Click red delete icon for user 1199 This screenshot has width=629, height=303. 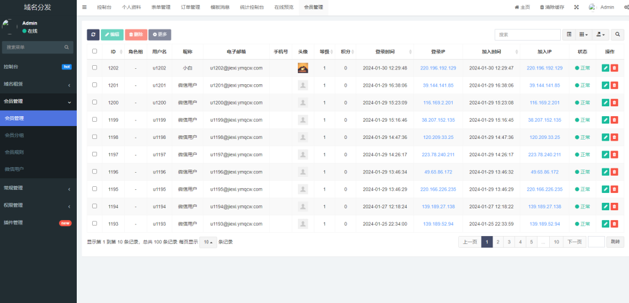click(x=614, y=120)
